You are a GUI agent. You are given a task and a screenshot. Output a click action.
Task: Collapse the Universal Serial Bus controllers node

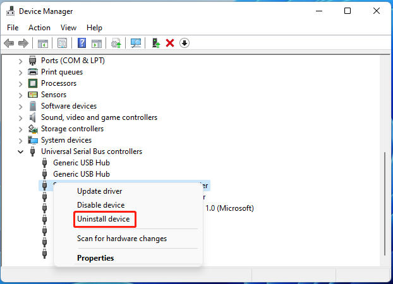21,151
